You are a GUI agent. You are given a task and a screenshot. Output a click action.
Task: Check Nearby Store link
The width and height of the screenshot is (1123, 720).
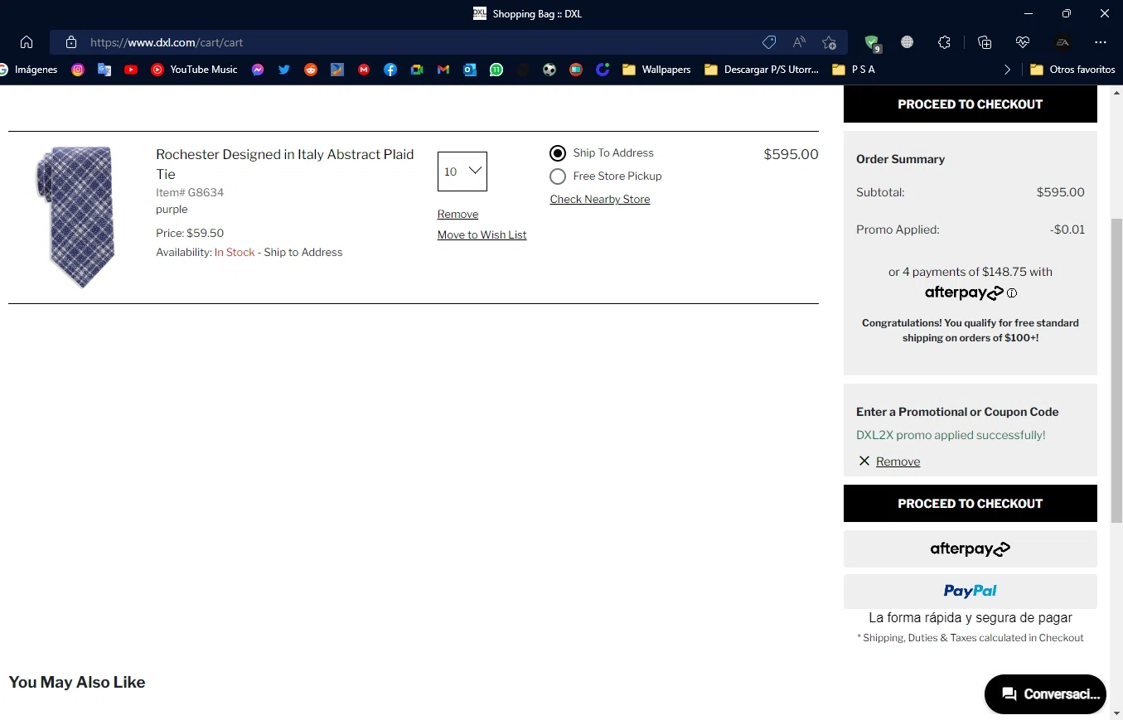600,200
